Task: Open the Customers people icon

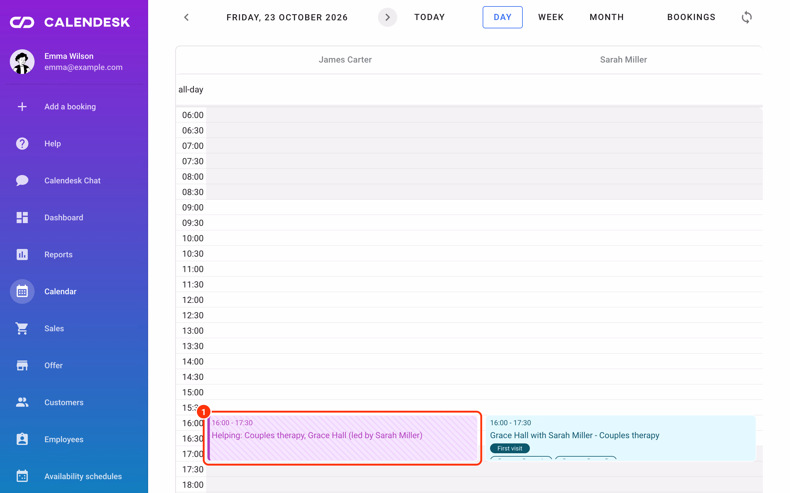Action: [x=22, y=402]
